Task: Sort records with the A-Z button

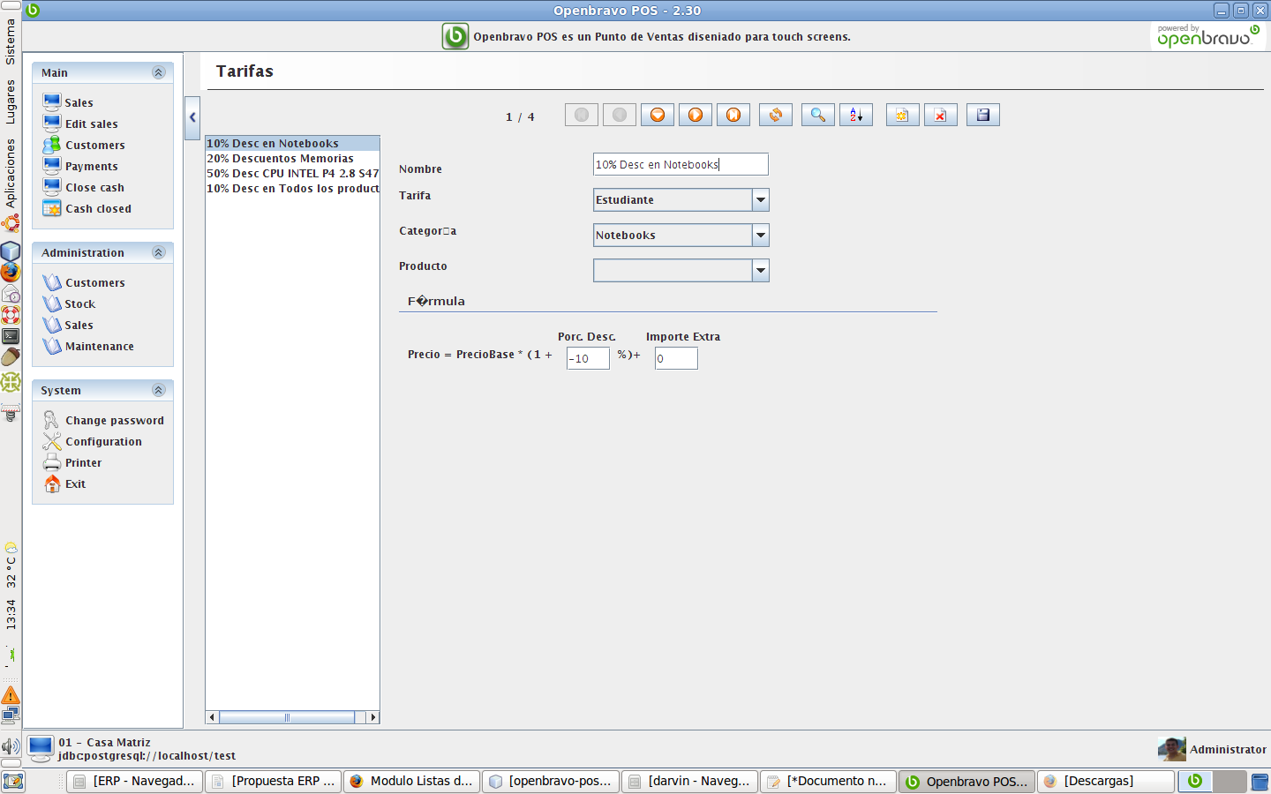Action: click(856, 115)
